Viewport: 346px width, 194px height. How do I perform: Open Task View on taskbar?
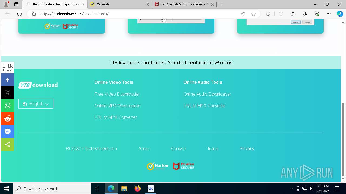tap(97, 189)
